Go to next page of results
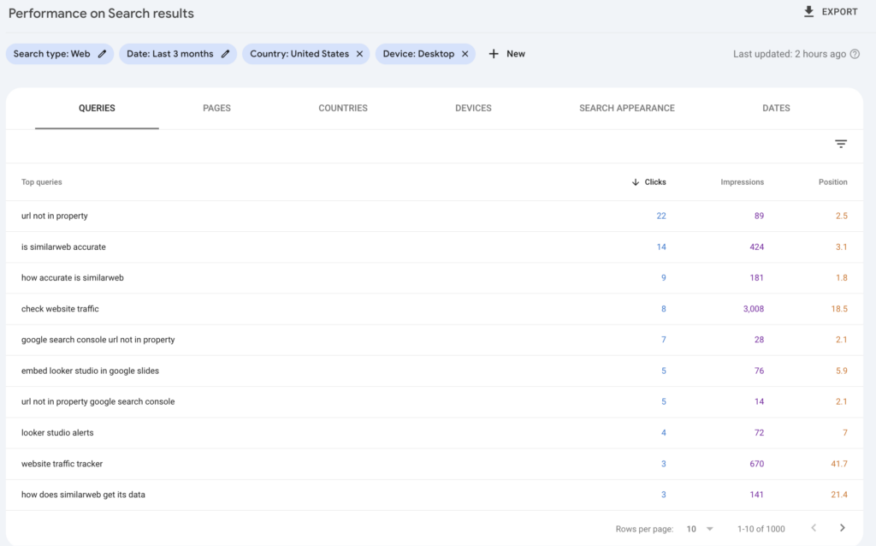Screen dimensions: 876x546 pyautogui.click(x=843, y=528)
